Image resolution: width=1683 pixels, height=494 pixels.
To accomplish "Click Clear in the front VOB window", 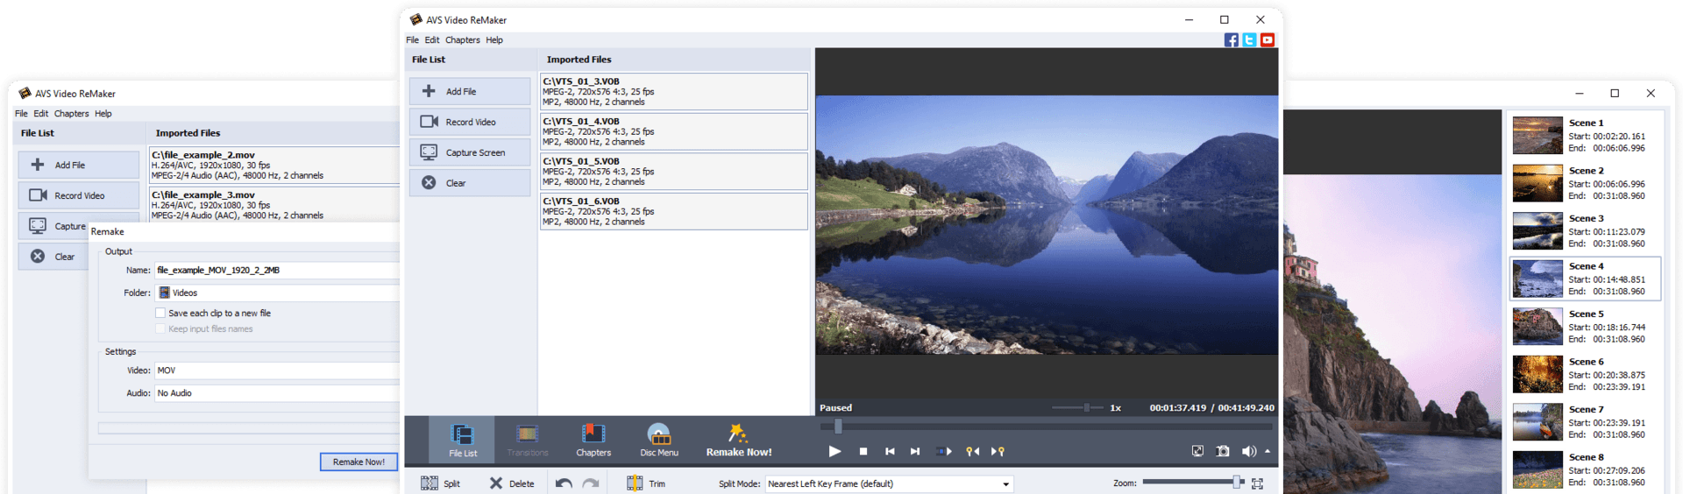I will tap(470, 183).
